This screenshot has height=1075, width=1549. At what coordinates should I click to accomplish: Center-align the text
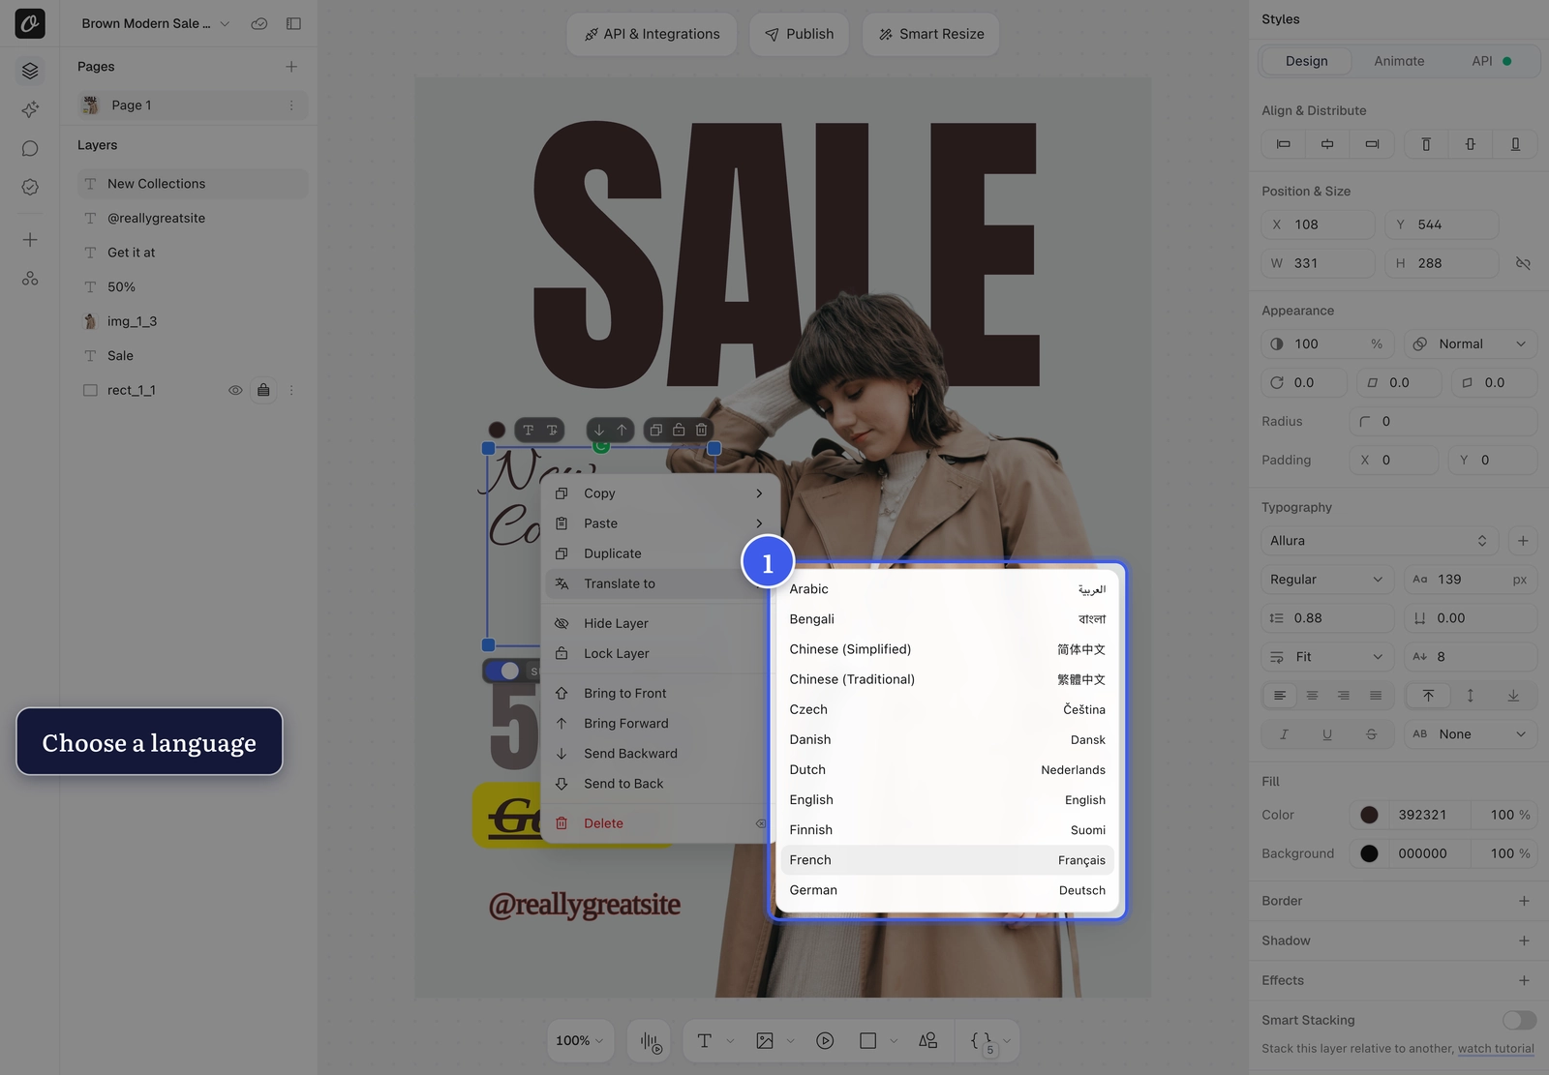pos(1312,696)
